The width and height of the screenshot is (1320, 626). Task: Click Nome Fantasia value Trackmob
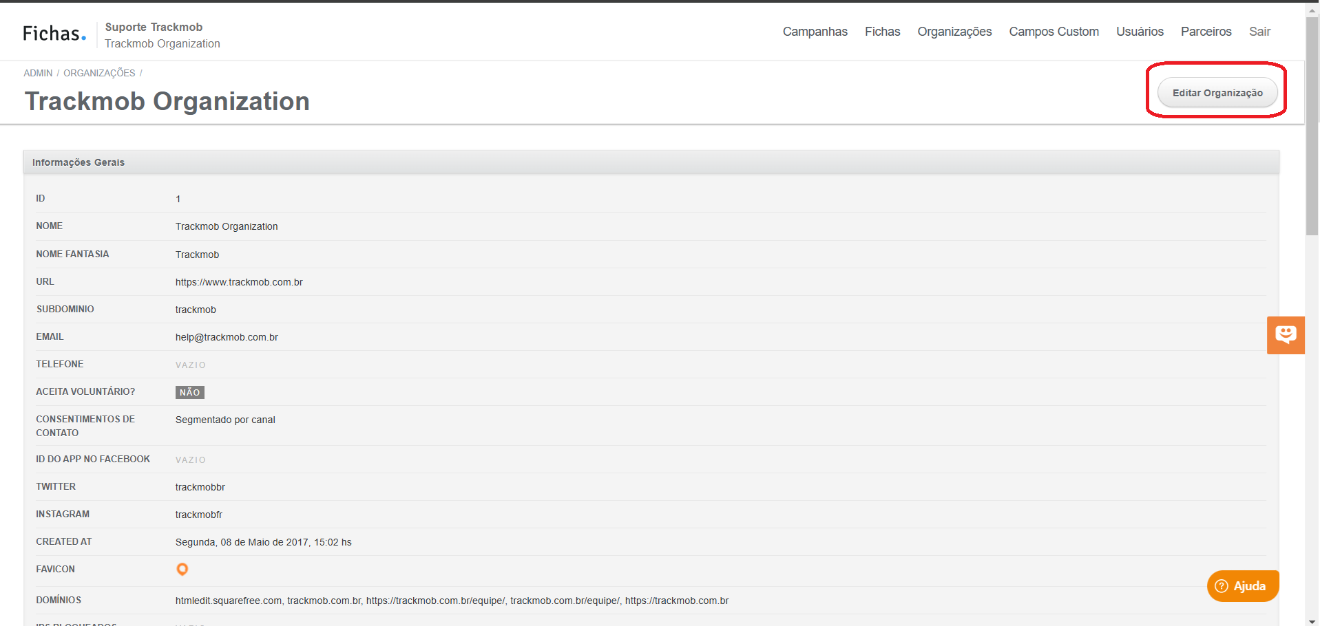pos(197,255)
